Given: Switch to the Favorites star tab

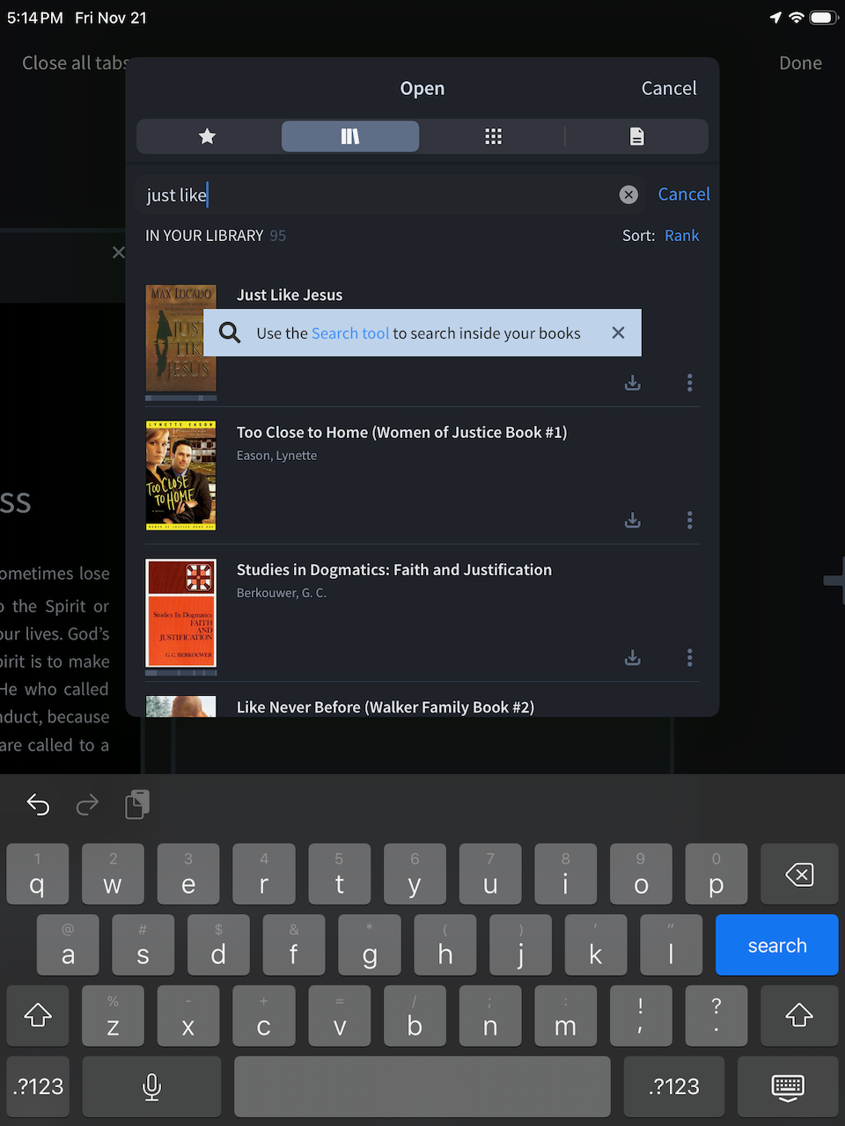Looking at the screenshot, I should [x=207, y=136].
